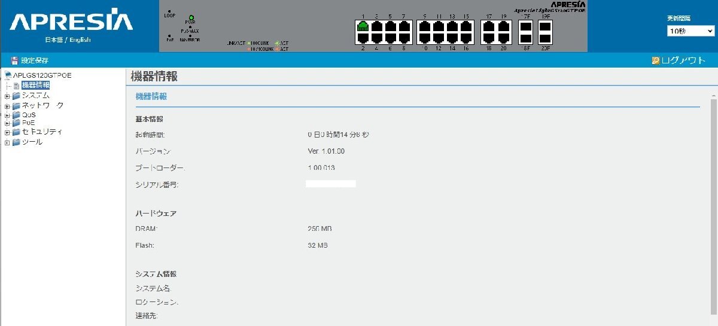Click port 10 on the front panel
Screen dimensions: 718x326
[425, 38]
